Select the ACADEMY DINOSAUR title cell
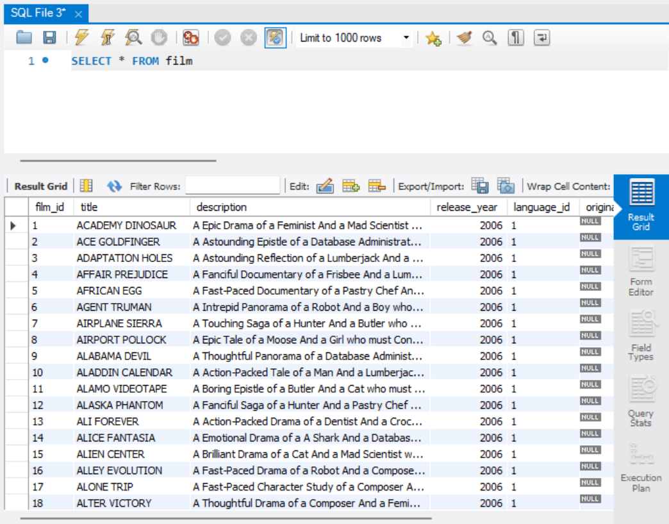This screenshot has height=524, width=669. pyautogui.click(x=131, y=225)
